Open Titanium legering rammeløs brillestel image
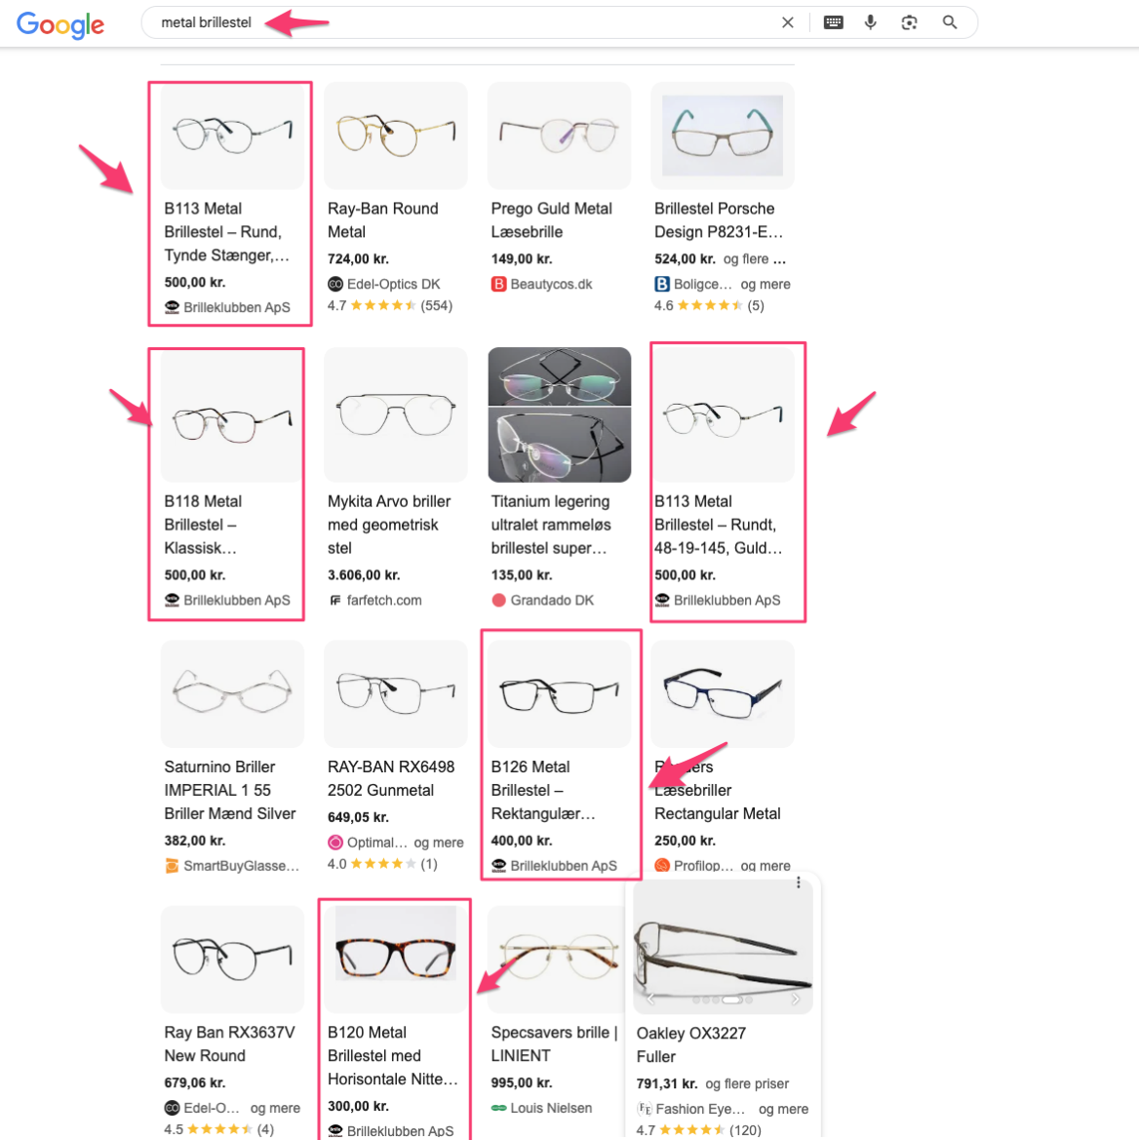Image resolution: width=1139 pixels, height=1140 pixels. coord(559,414)
